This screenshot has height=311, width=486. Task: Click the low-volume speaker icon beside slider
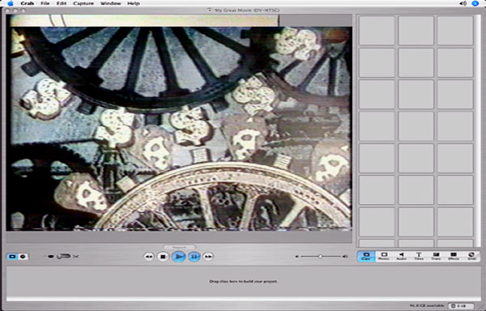[x=297, y=257]
